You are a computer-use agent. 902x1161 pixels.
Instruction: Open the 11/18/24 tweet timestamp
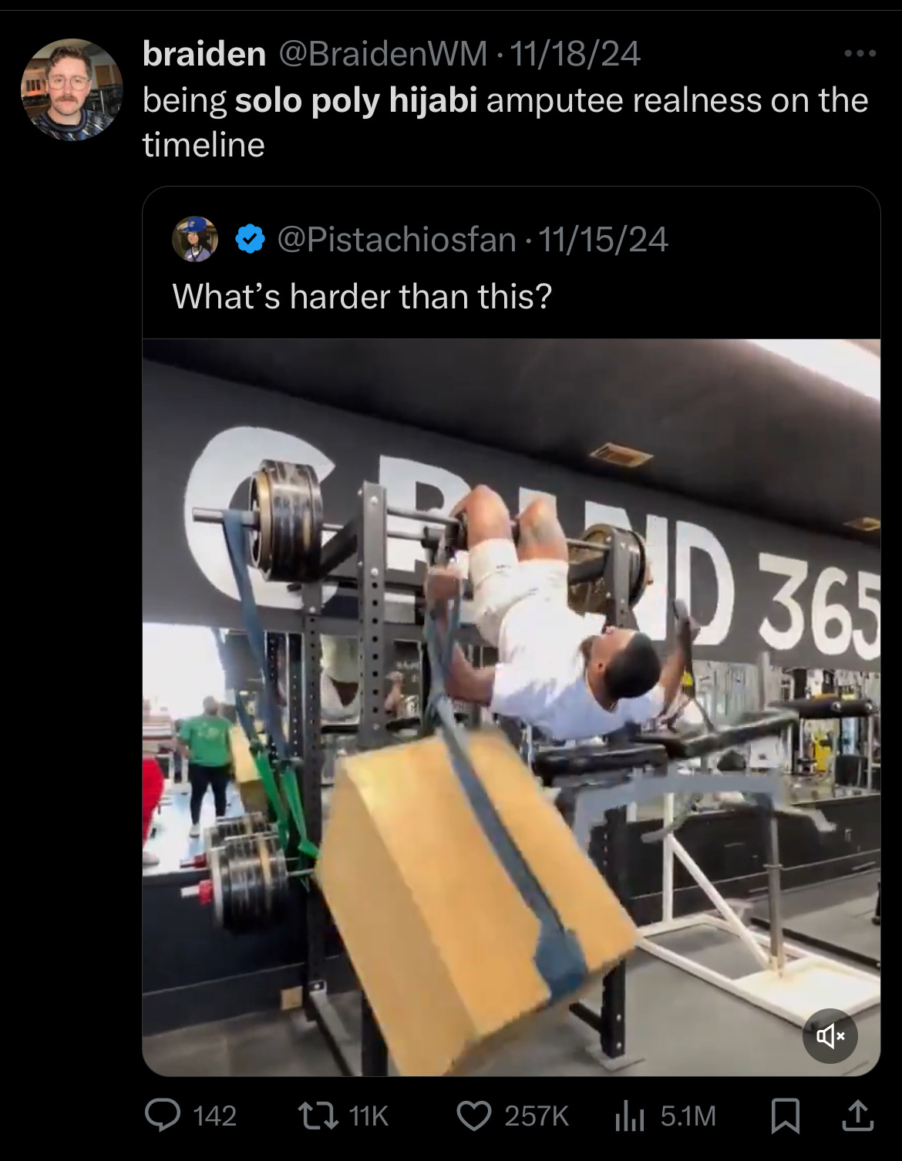[x=575, y=53]
